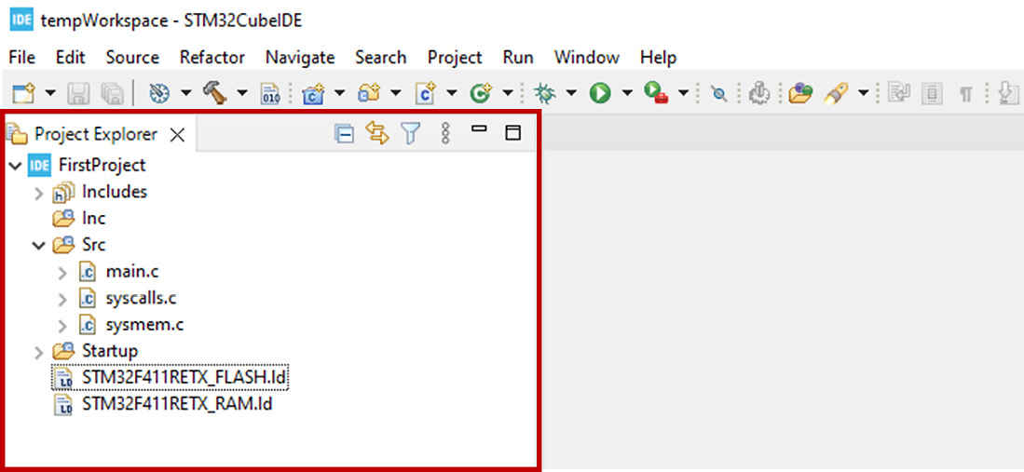Image resolution: width=1024 pixels, height=472 pixels.
Task: Open the File menu
Action: 22,58
